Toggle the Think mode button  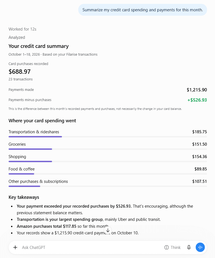pos(172,247)
